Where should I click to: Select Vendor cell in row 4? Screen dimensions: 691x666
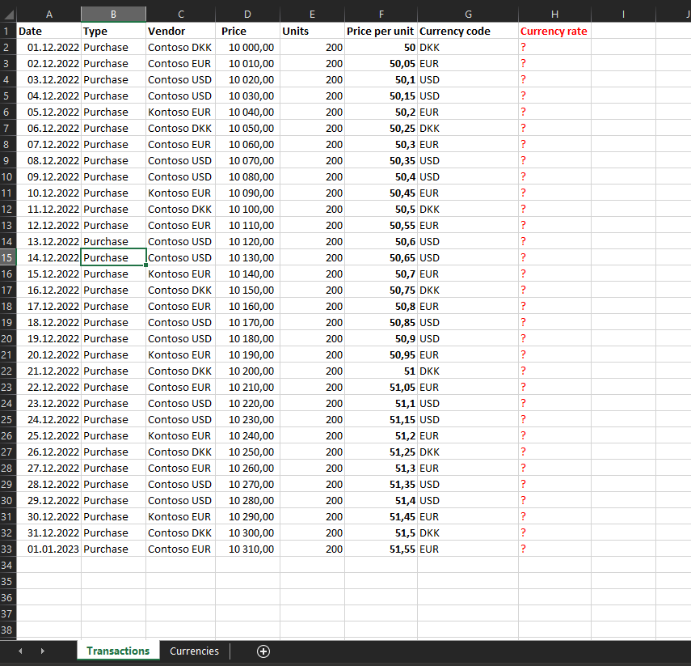[181, 80]
